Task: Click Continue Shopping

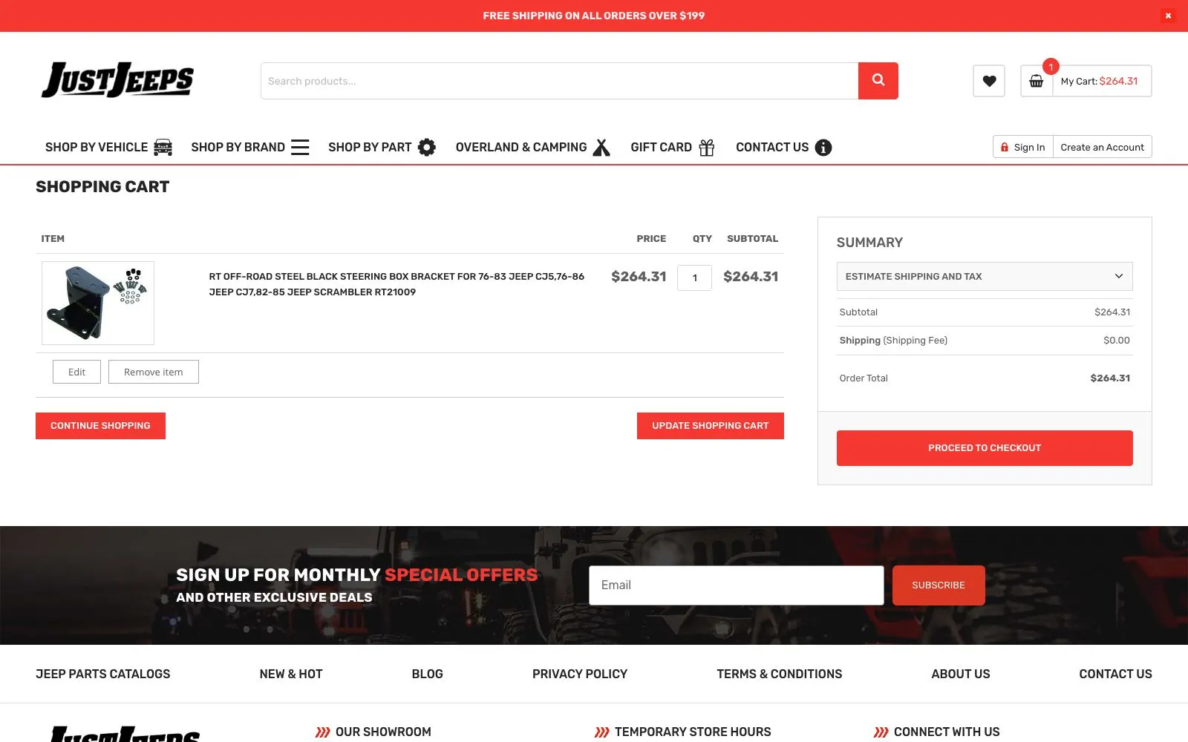Action: click(x=100, y=426)
